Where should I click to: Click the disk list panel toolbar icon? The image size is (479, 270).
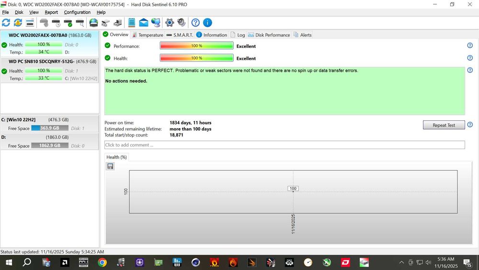30,23
